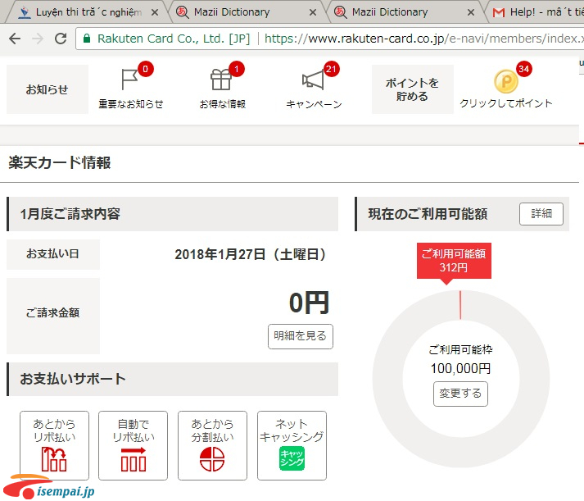Click the 変更する button
The image size is (584, 501).
460,394
